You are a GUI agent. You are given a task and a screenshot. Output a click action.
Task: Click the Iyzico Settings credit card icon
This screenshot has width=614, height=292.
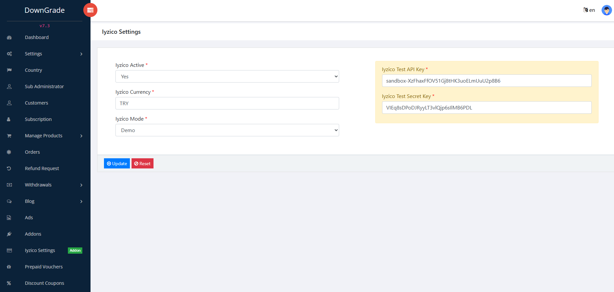click(x=9, y=250)
